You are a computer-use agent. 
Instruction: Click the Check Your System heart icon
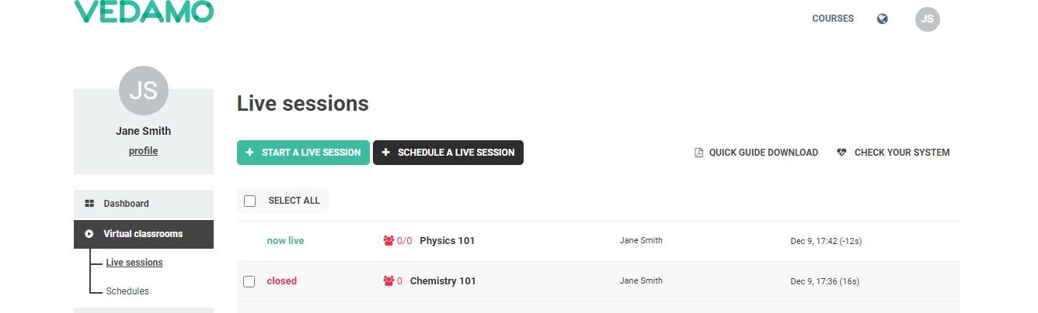tap(841, 153)
